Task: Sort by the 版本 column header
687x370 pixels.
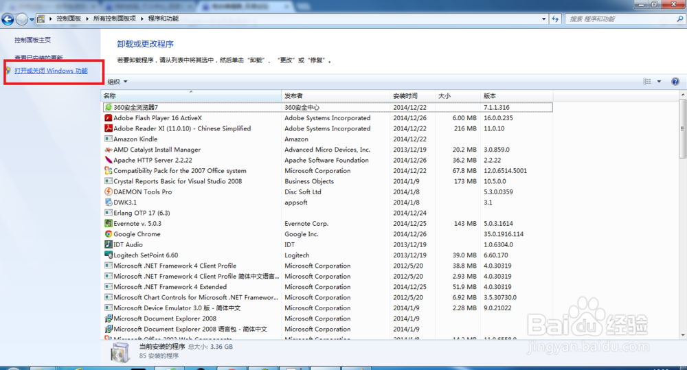Action: pyautogui.click(x=517, y=95)
